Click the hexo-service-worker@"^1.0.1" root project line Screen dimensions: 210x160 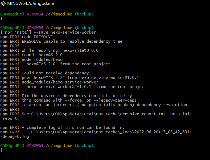[x=86, y=87]
